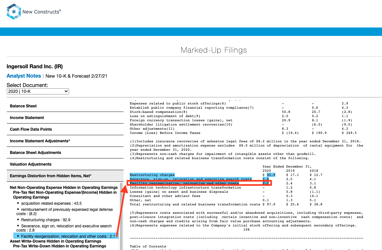Click 'Income (Loss) Before Income Taxes' row
382x250 pixels.
click(x=165, y=133)
